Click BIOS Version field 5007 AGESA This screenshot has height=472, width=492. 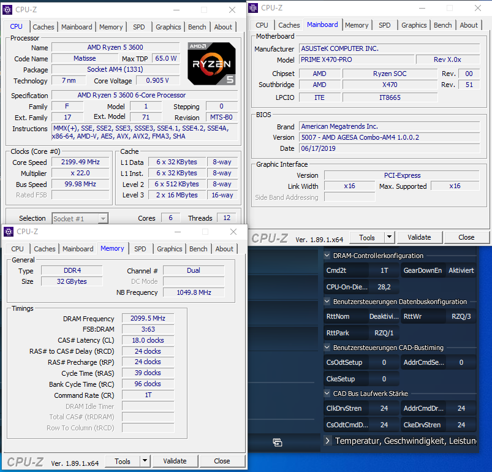390,137
